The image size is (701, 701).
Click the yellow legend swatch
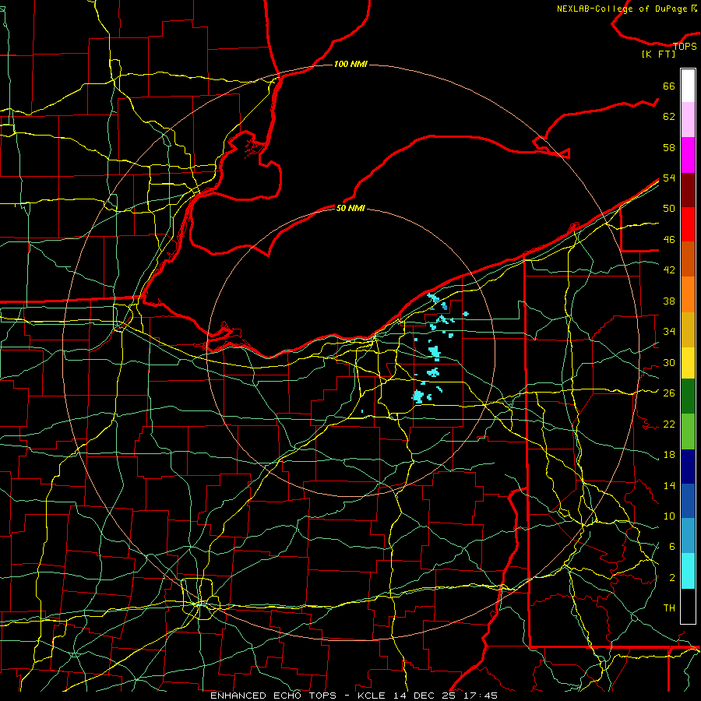tap(688, 363)
